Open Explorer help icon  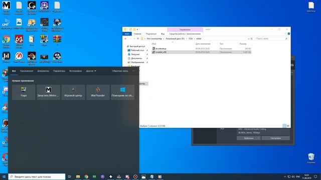click(x=289, y=33)
